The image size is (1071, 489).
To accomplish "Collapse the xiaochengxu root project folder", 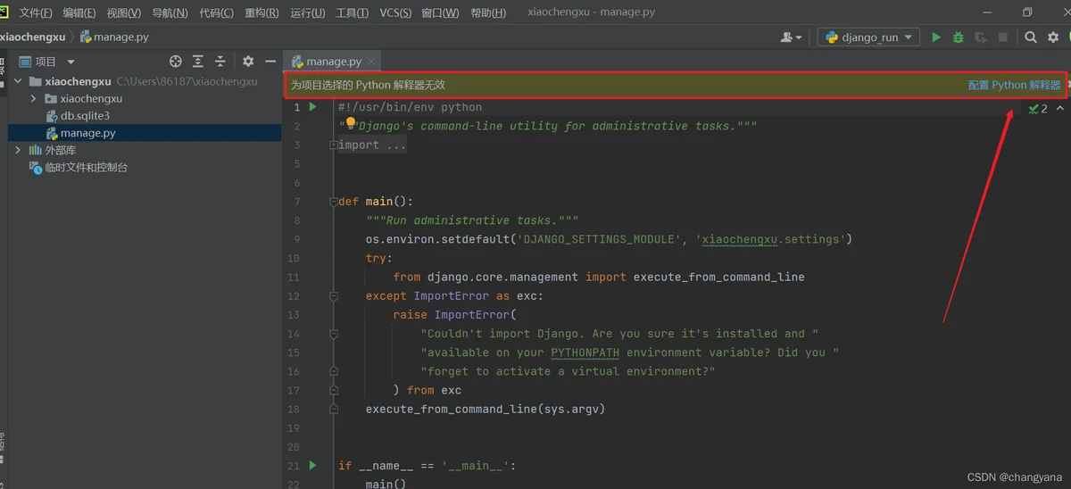I will tap(18, 81).
